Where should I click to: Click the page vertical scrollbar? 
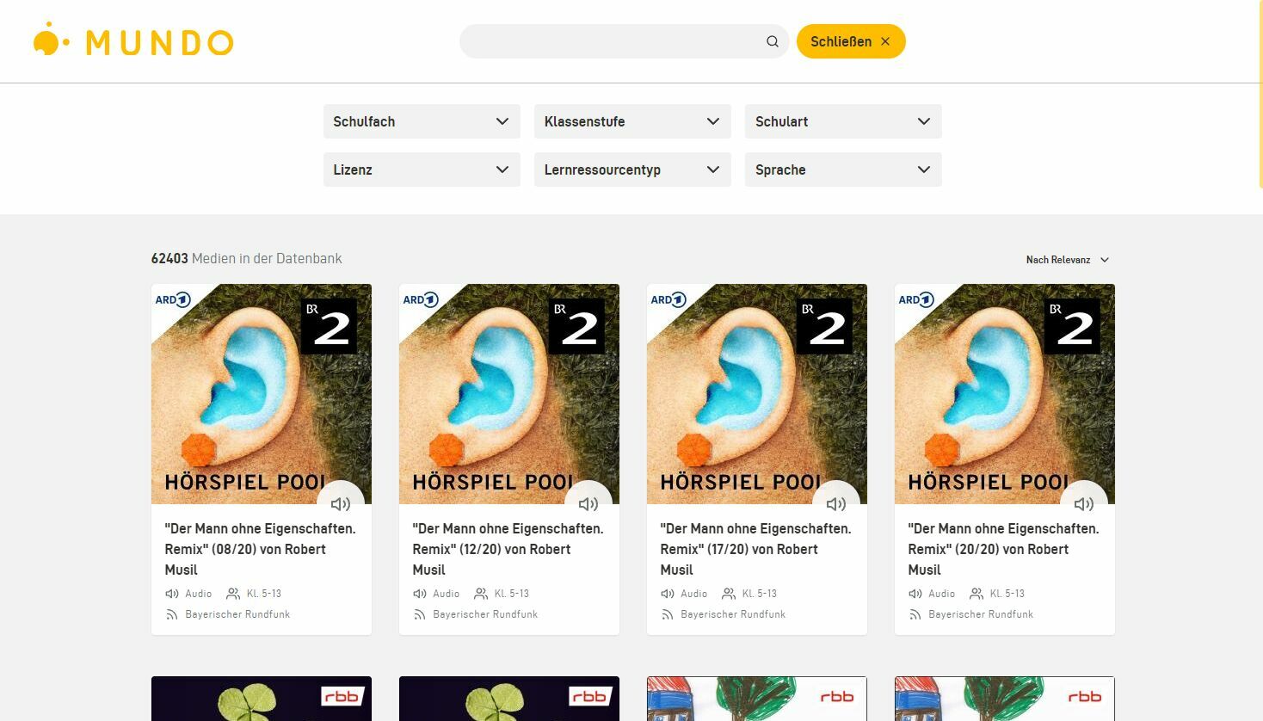click(1260, 95)
